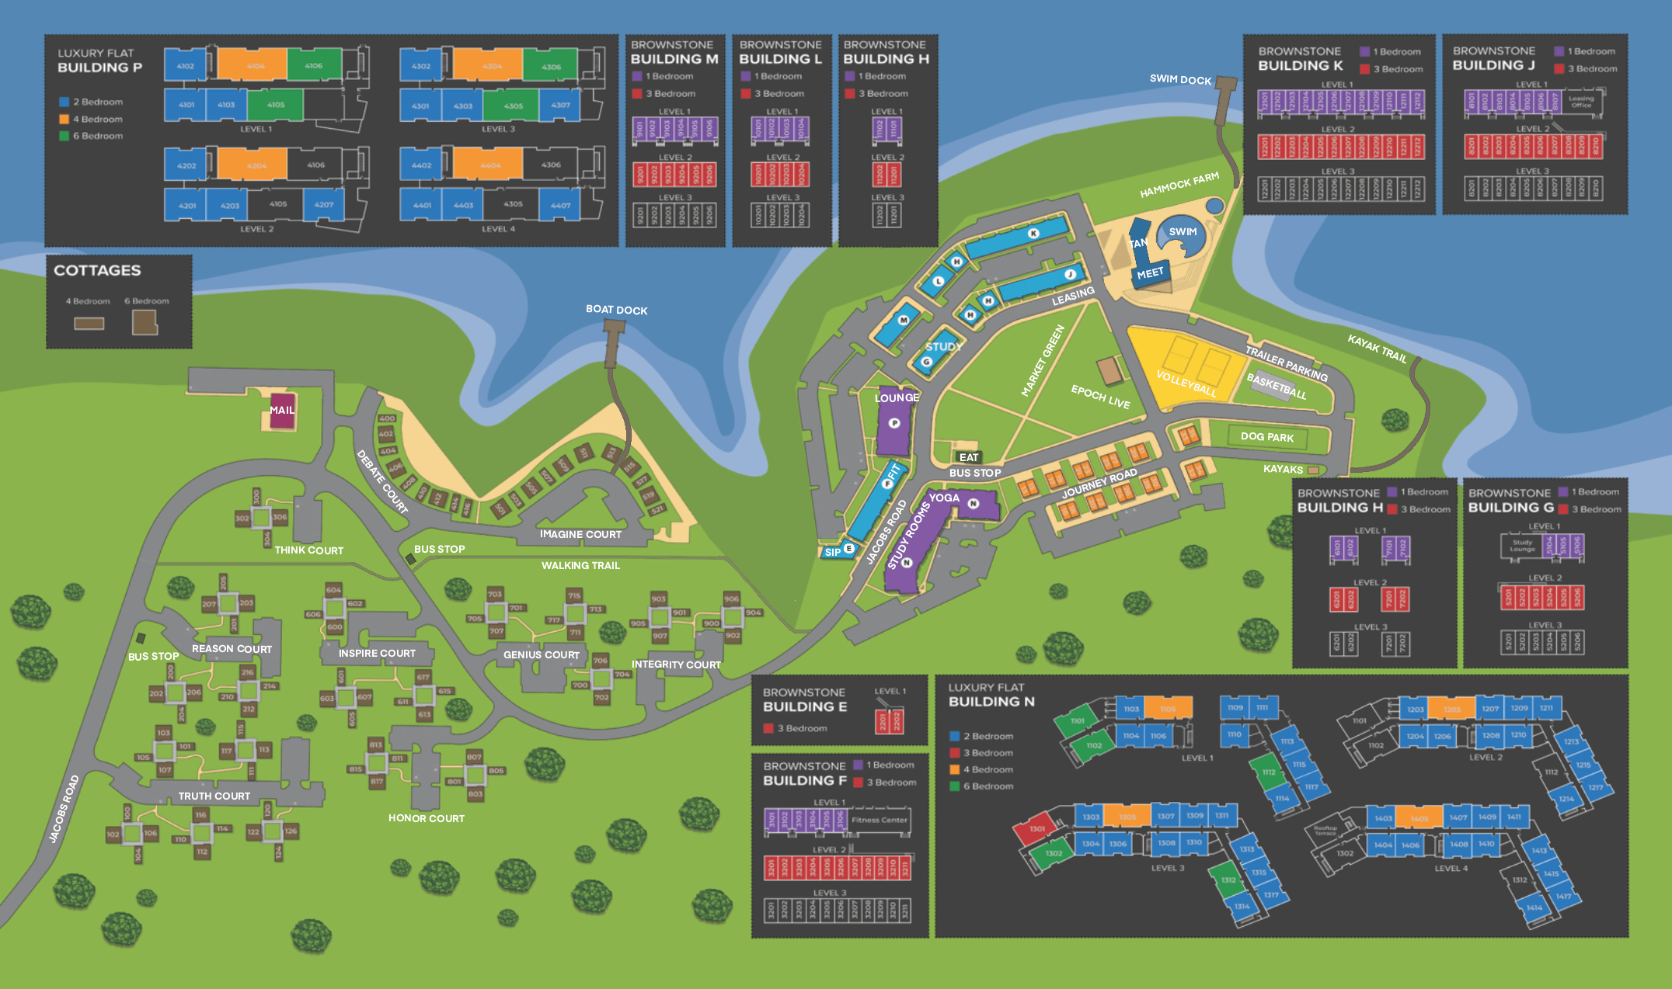Click the EAT building near bus stop
The width and height of the screenshot is (1672, 989).
coord(968,457)
